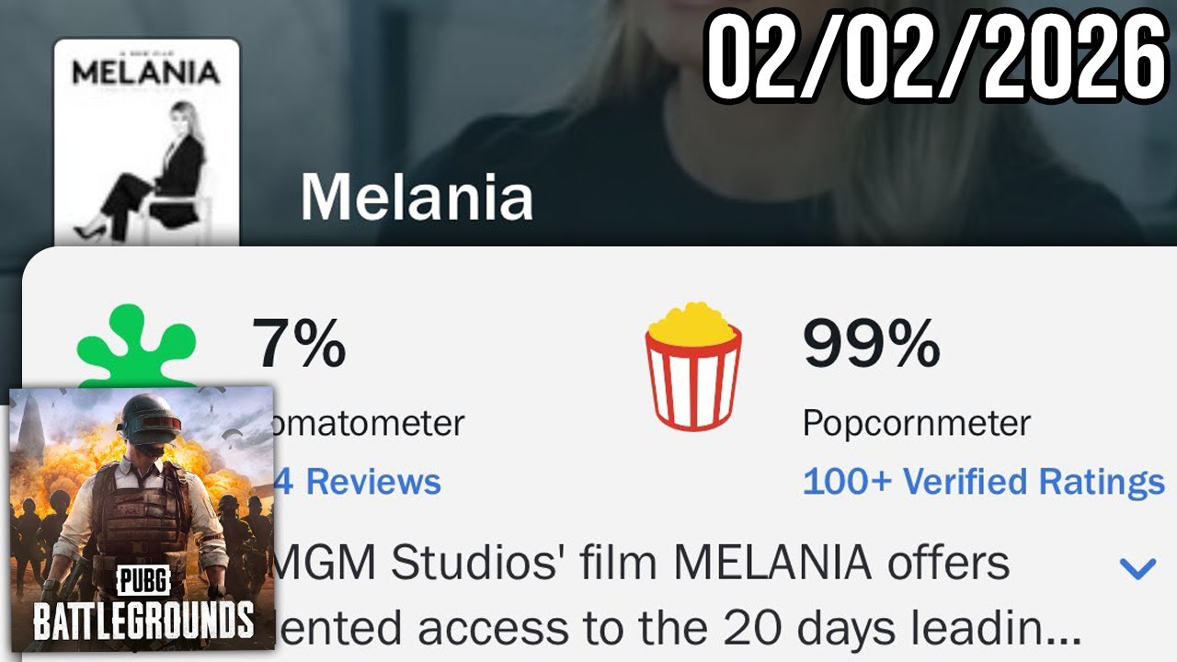The image size is (1177, 662).
Task: Click the synopsis line mentioning MGM Studios
Action: [644, 564]
